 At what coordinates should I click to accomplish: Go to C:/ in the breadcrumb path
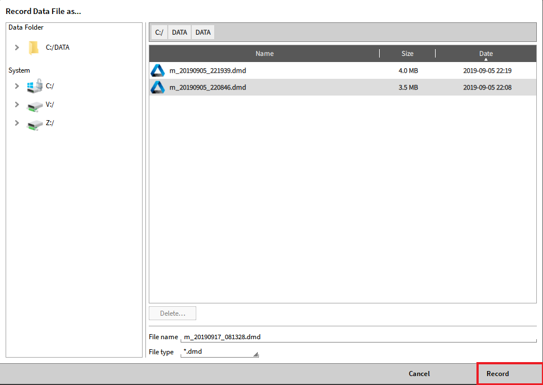pyautogui.click(x=159, y=32)
